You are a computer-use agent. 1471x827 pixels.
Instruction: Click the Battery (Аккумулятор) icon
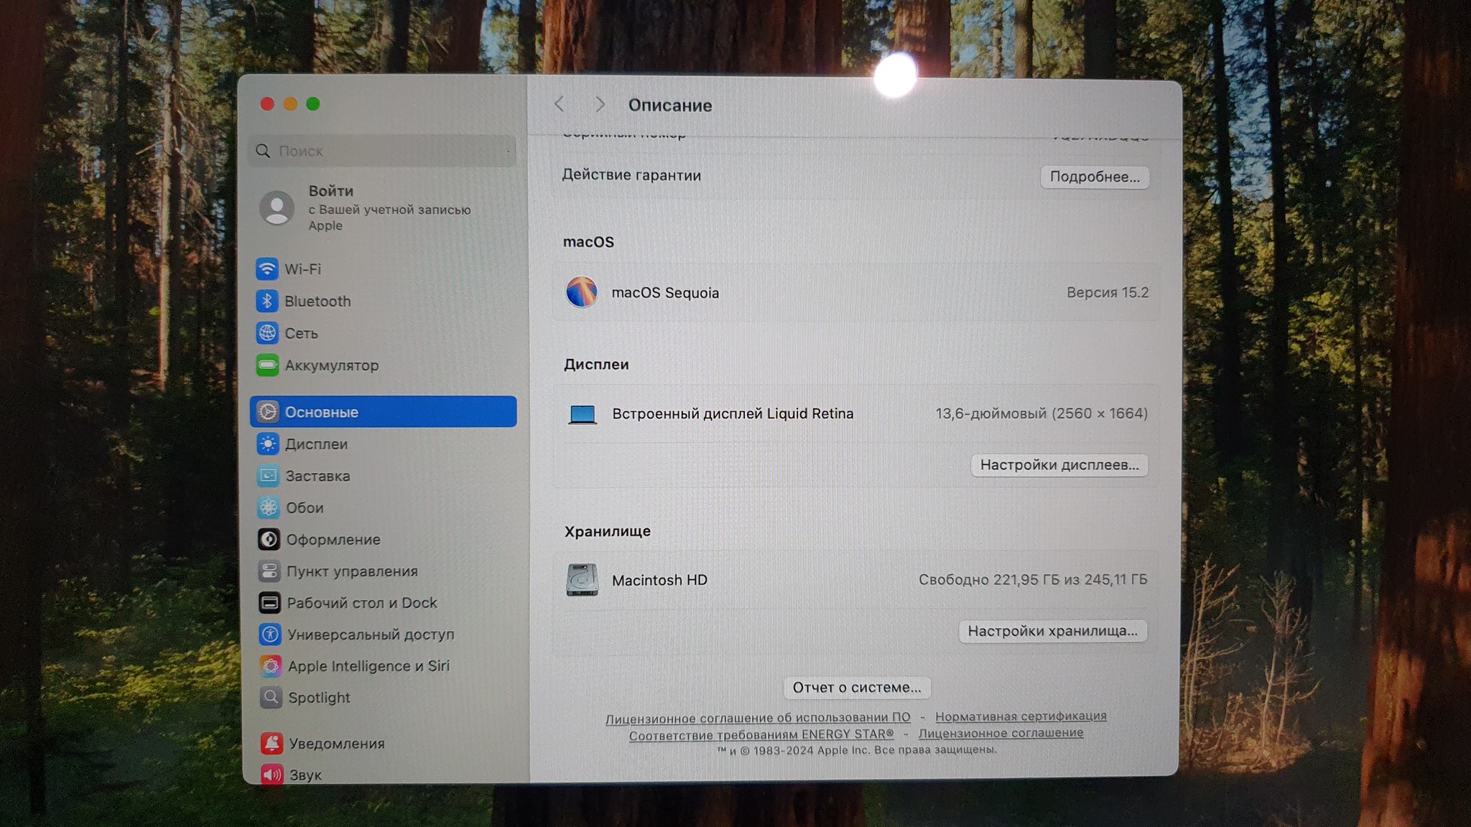pos(267,365)
